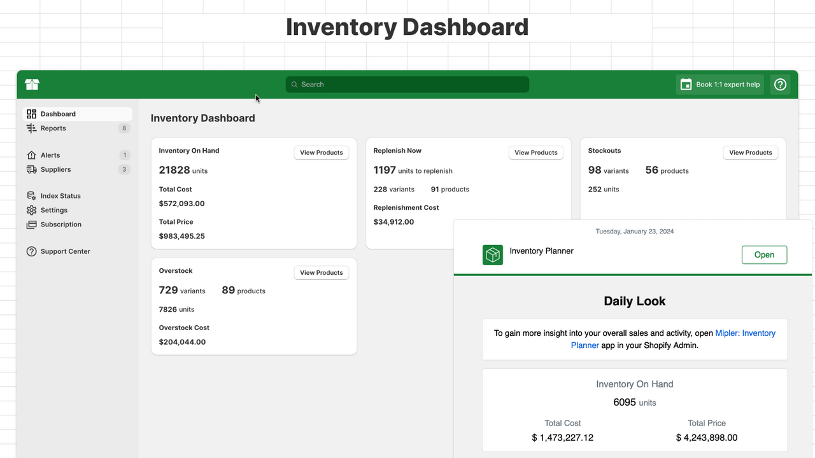Click the Alerts house icon
The height and width of the screenshot is (458, 815).
click(31, 155)
